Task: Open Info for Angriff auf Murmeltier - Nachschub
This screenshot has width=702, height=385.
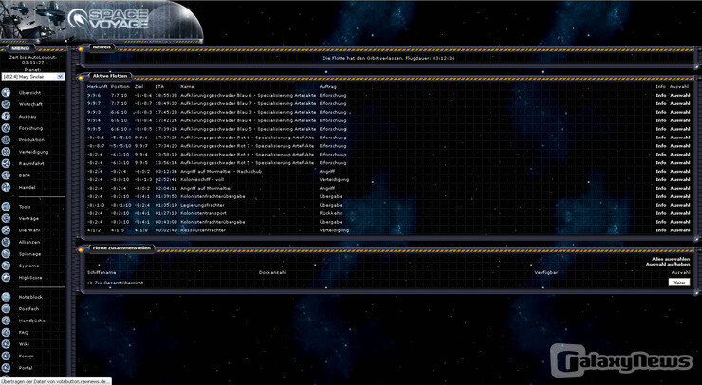Action: click(661, 171)
